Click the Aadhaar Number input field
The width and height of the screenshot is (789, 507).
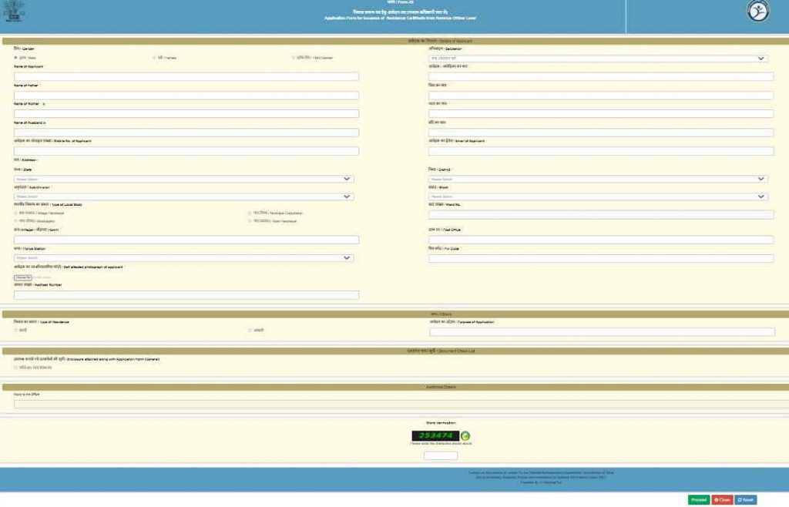185,294
